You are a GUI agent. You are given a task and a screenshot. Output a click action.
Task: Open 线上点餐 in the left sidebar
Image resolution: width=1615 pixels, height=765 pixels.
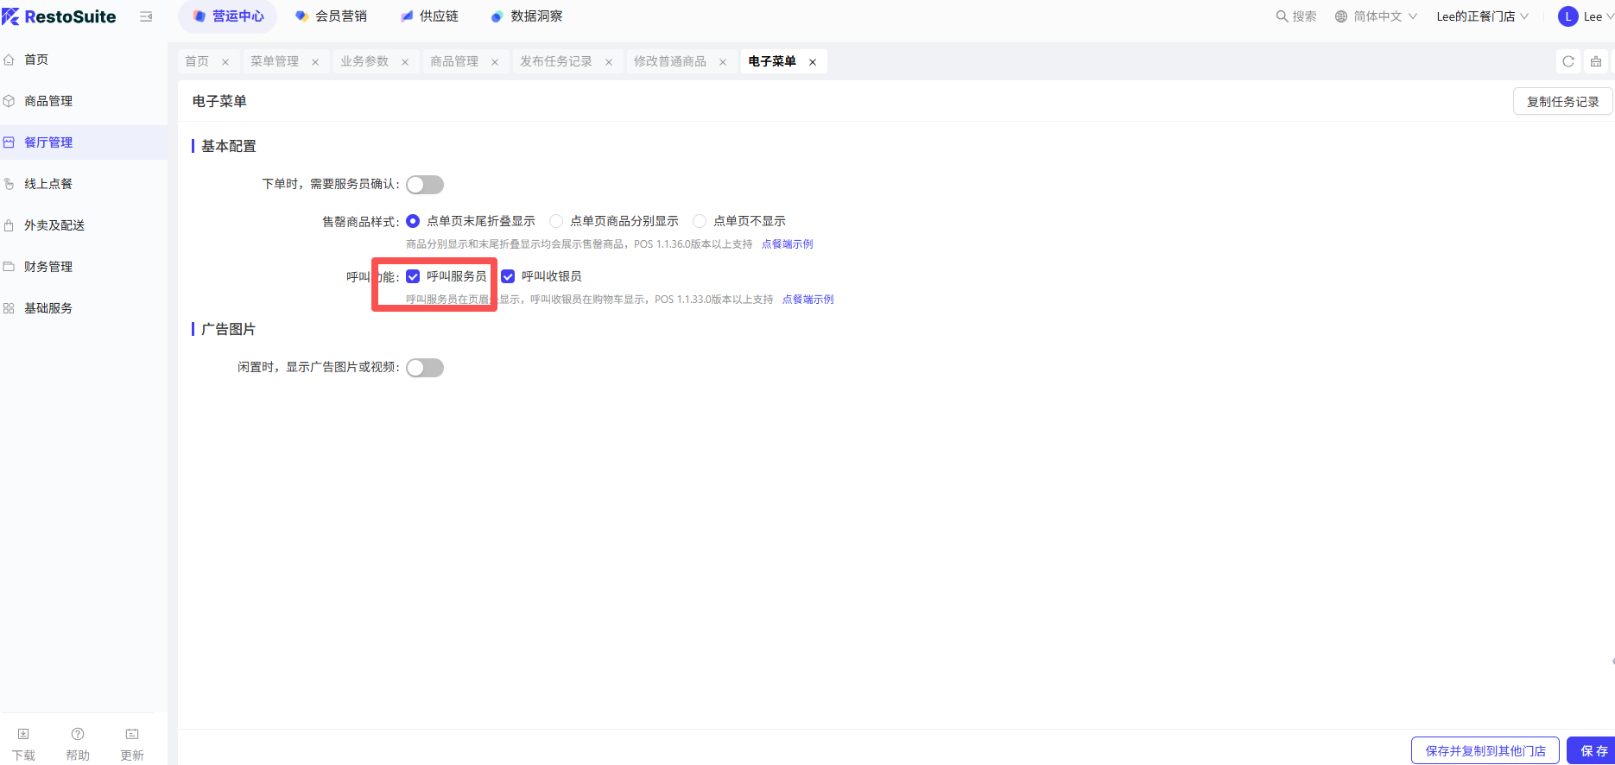(48, 184)
